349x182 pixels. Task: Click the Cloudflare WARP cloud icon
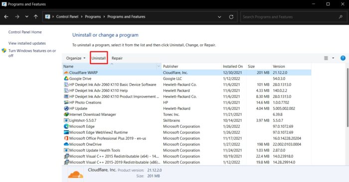coord(66,73)
